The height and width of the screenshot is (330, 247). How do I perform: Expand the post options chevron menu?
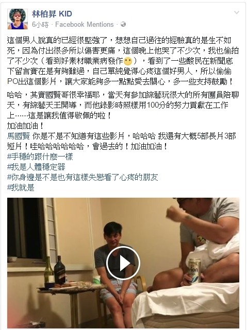(x=237, y=13)
